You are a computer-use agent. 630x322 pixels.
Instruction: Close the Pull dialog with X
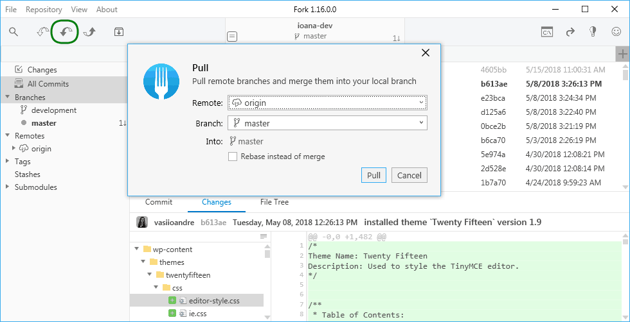click(425, 53)
